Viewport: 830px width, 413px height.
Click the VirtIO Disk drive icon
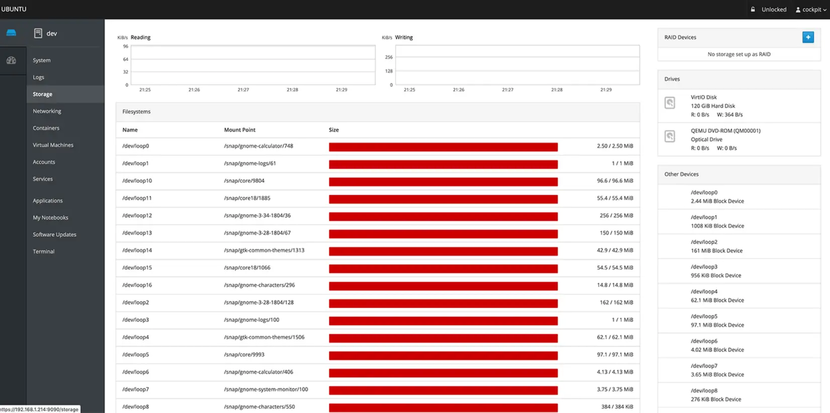[670, 103]
